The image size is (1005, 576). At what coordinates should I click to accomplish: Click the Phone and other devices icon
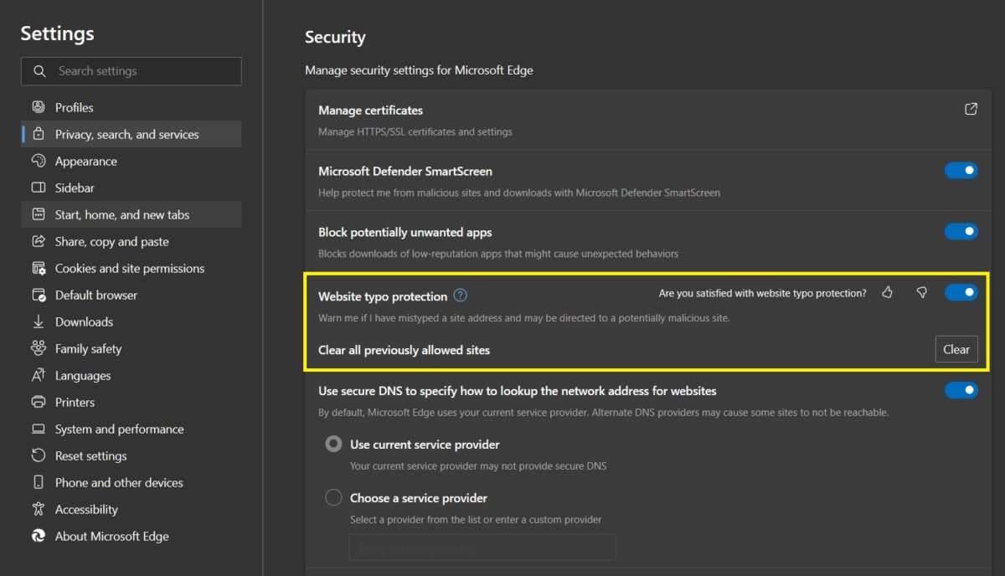(x=39, y=482)
